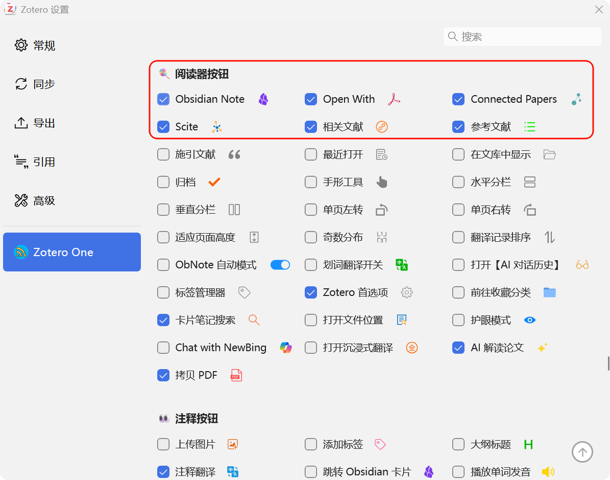Select the Zotero One pane

pos(72,252)
